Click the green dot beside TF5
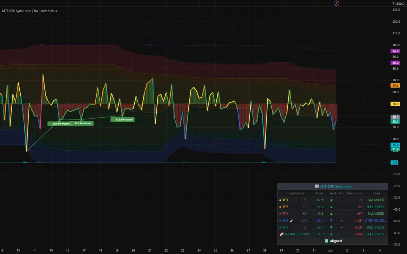This screenshot has height=254, width=407. click(280, 227)
